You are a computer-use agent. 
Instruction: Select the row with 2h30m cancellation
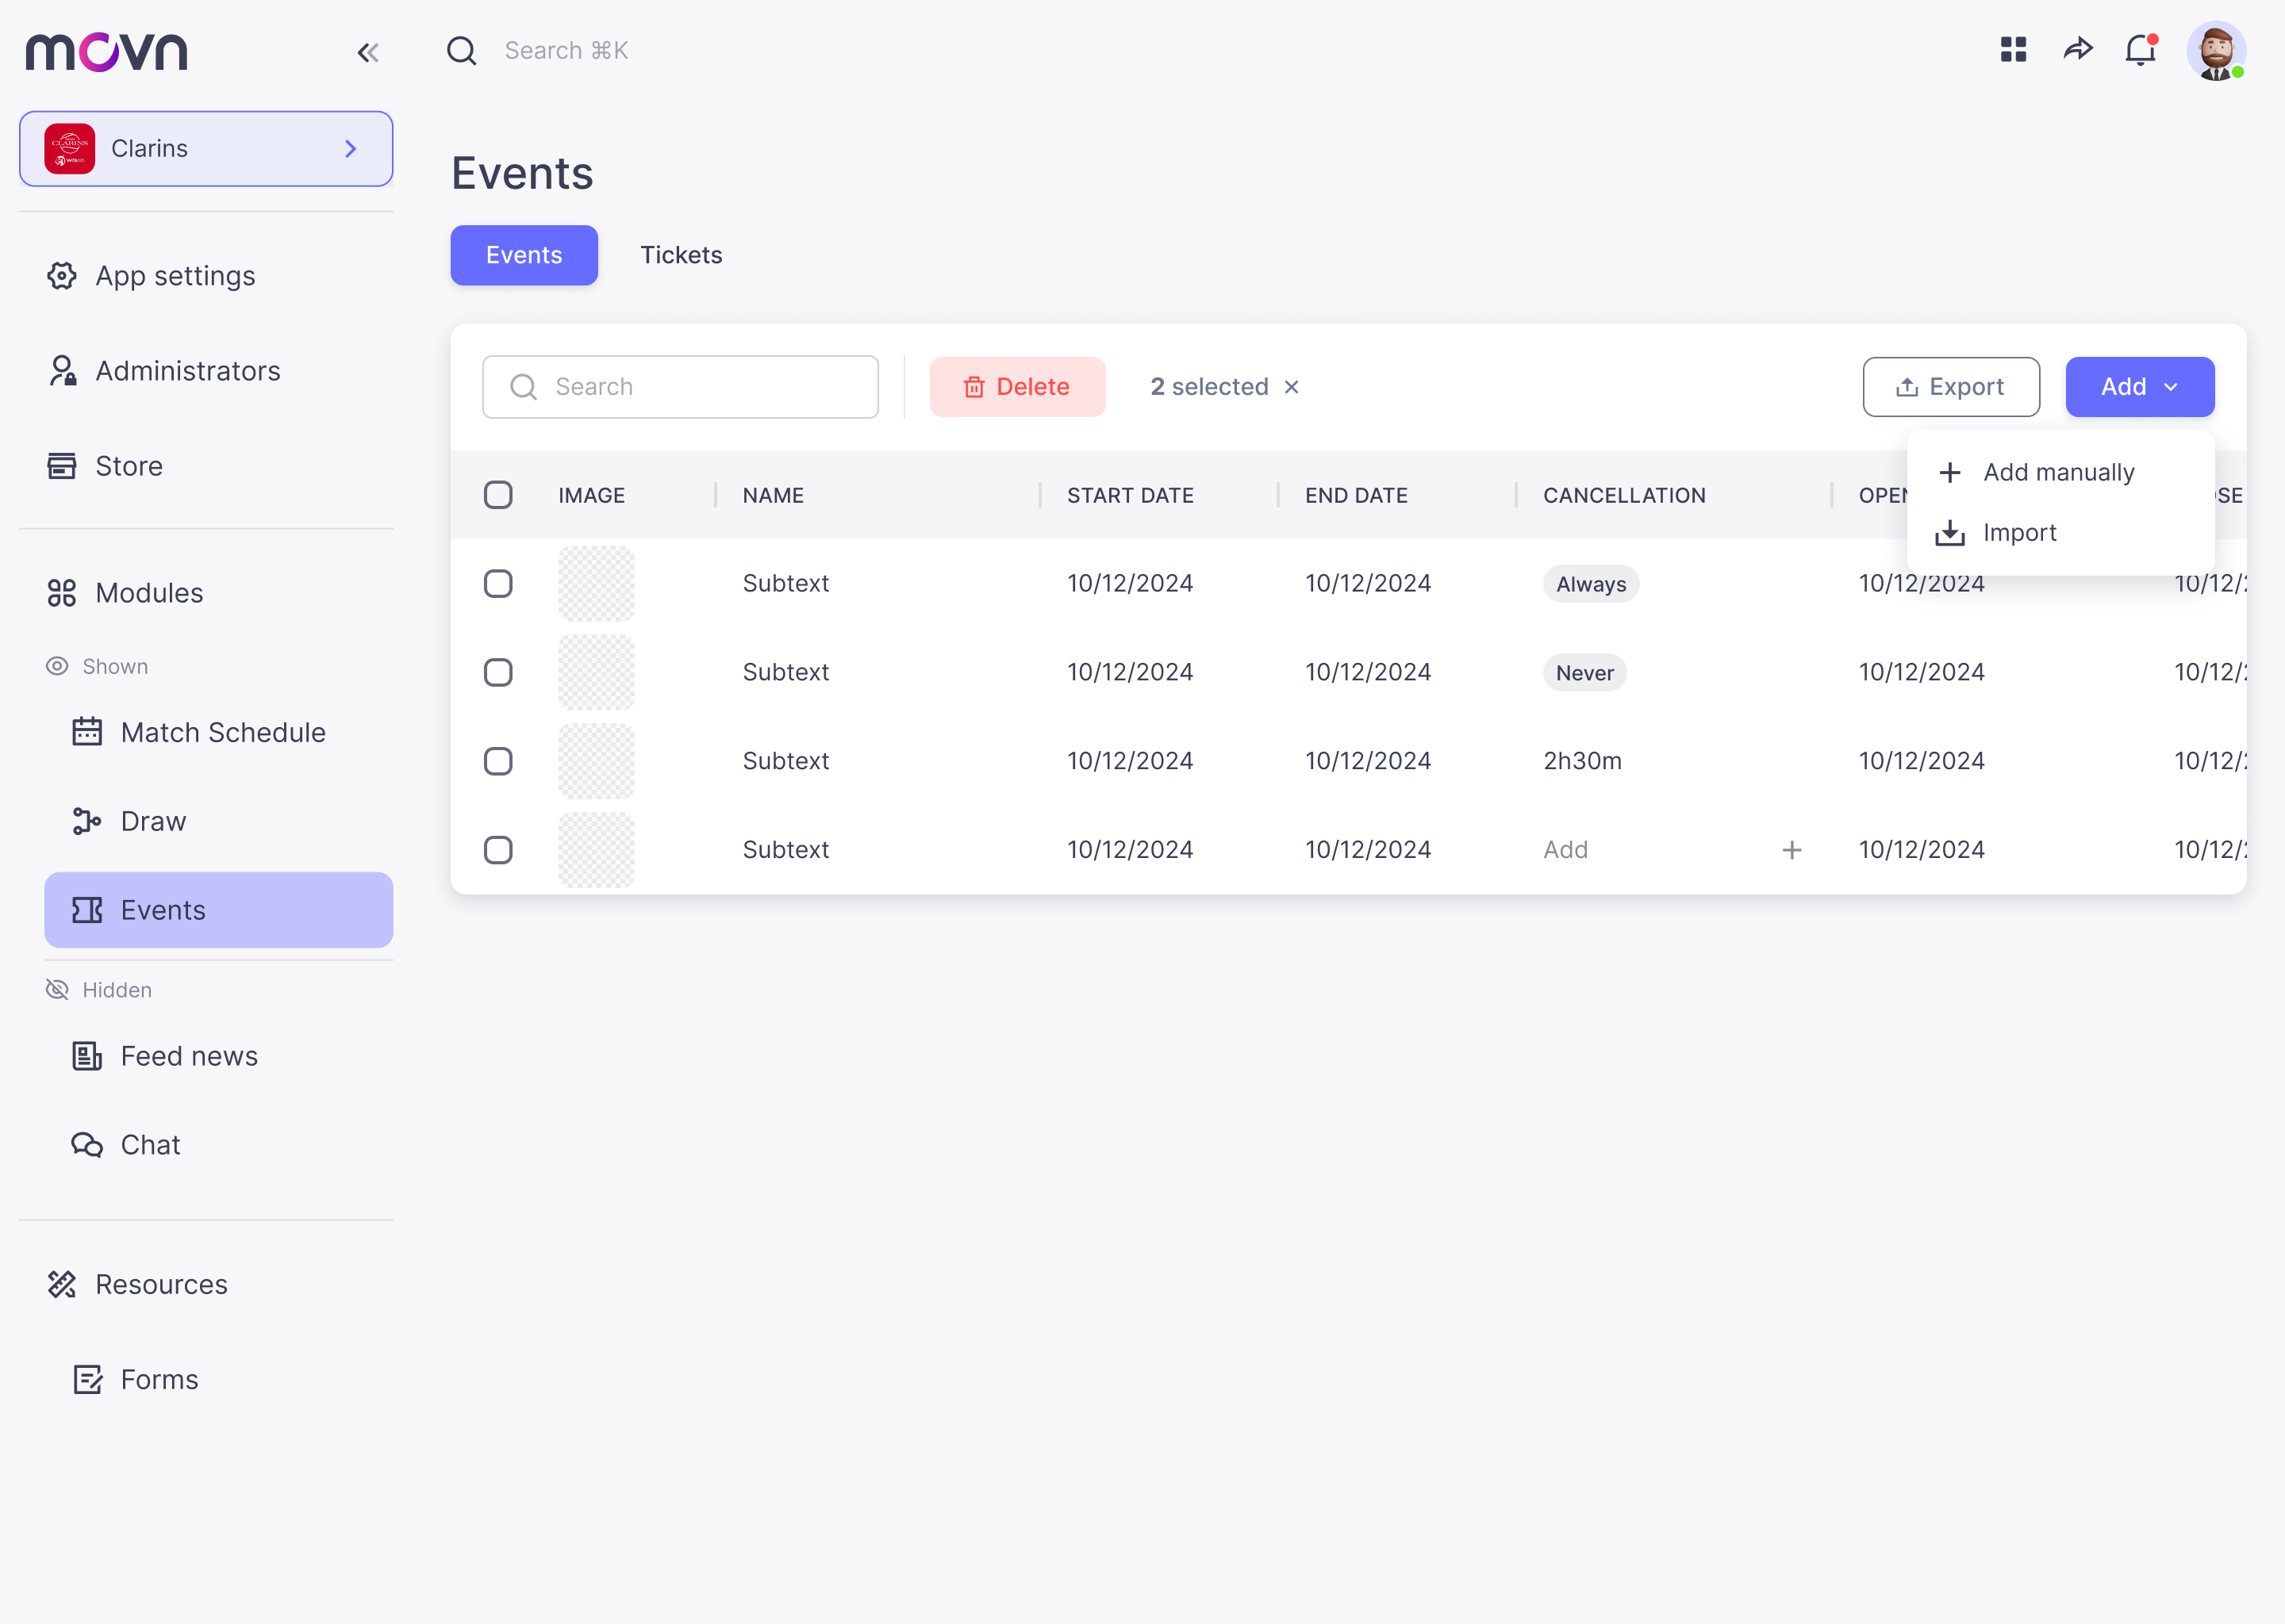[498, 761]
